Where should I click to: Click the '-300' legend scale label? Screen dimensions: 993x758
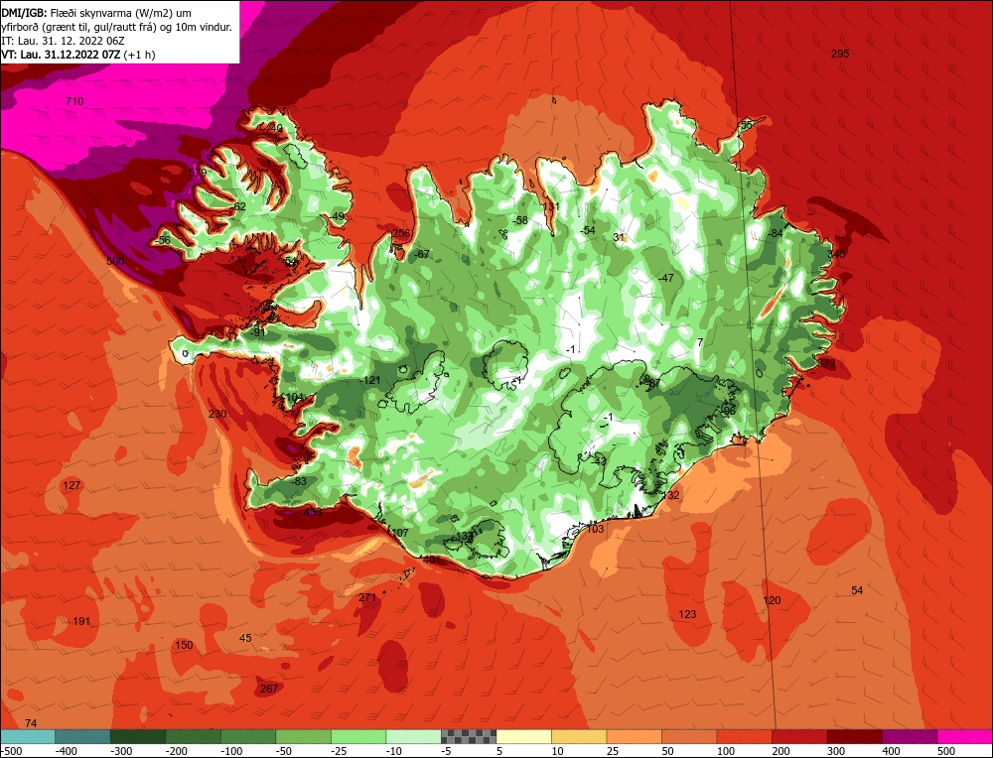pyautogui.click(x=123, y=751)
